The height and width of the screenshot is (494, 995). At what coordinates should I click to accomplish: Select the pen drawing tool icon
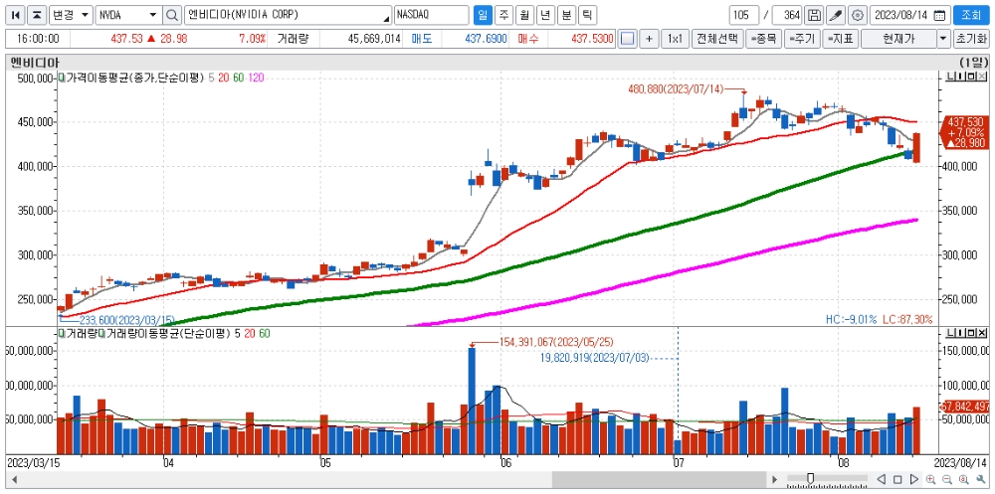(836, 15)
